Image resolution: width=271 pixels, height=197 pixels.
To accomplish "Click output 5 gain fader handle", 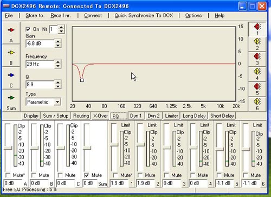I will click(x=220, y=149).
